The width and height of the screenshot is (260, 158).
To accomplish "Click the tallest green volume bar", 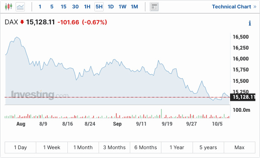I will coord(161,113).
